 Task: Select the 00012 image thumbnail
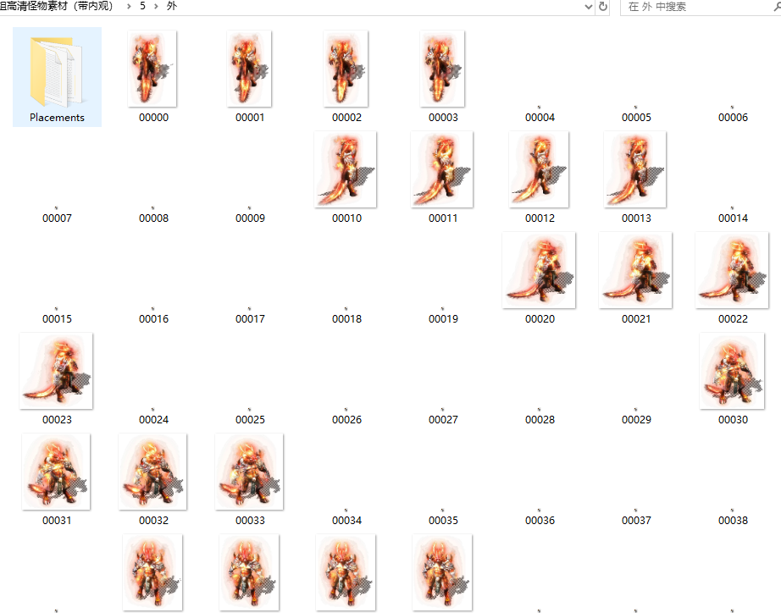coord(539,169)
